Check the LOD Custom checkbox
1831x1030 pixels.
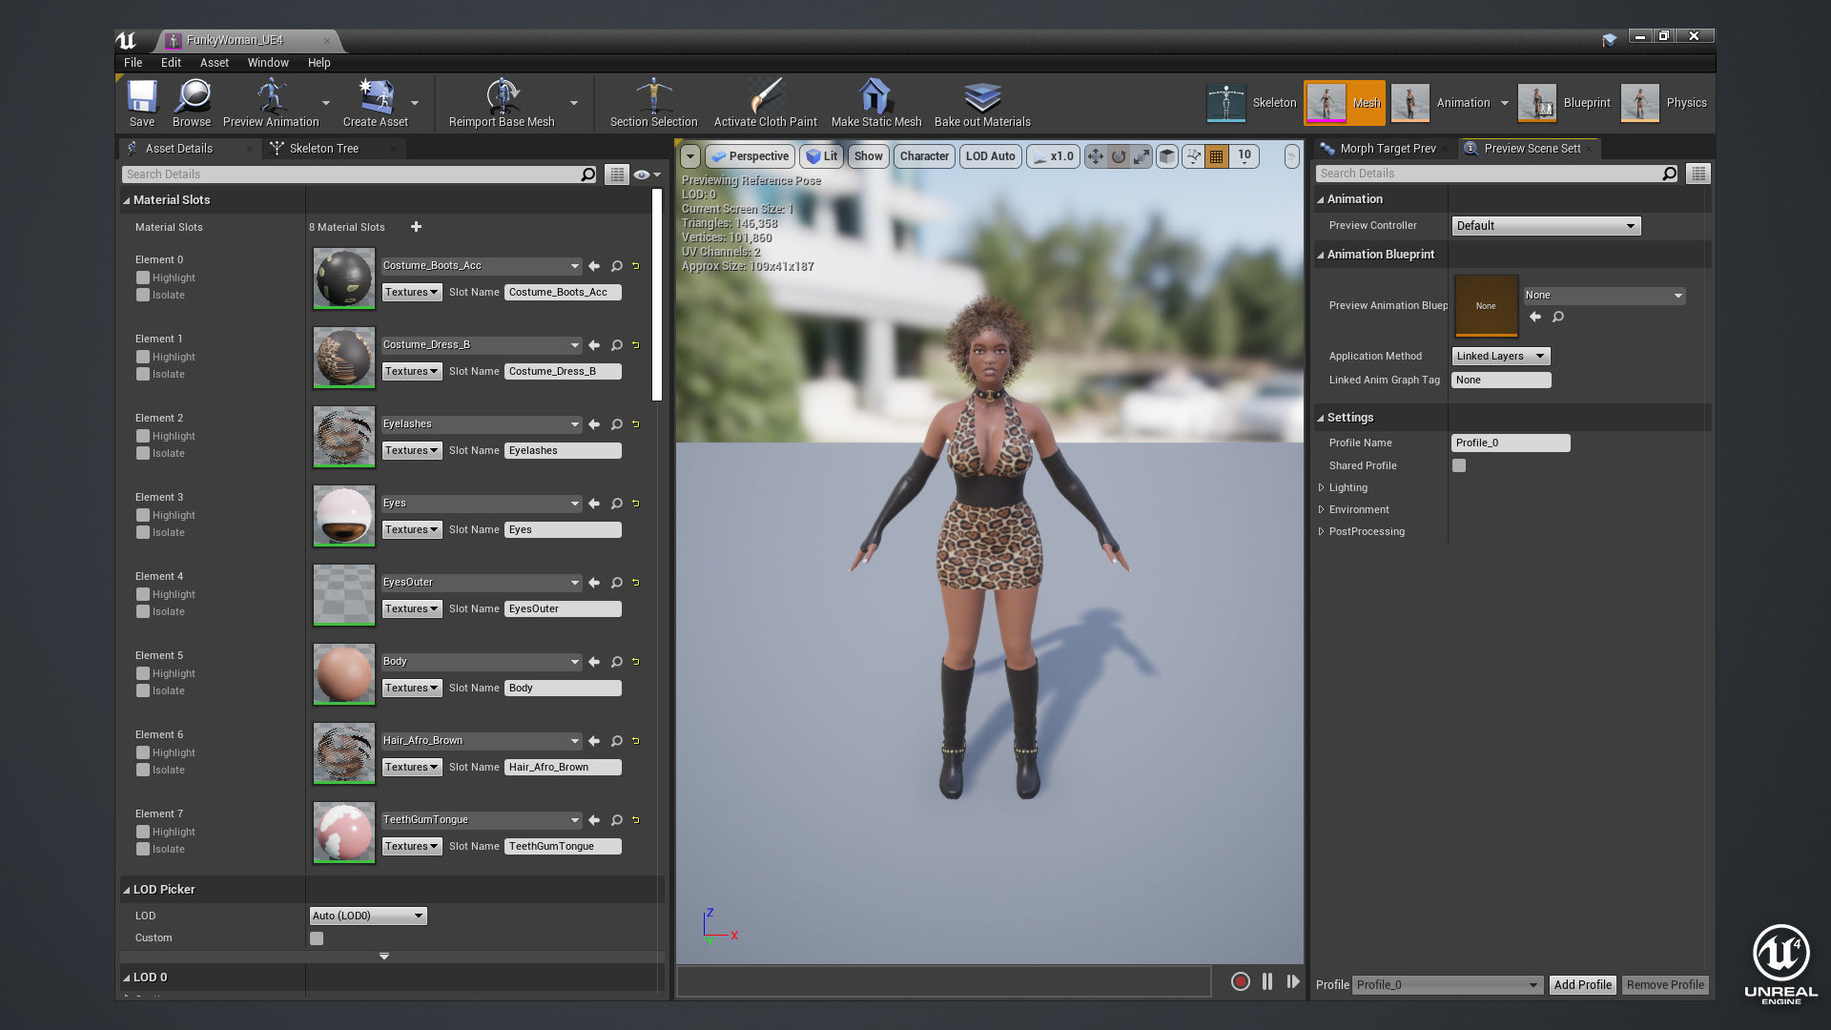coord(317,938)
